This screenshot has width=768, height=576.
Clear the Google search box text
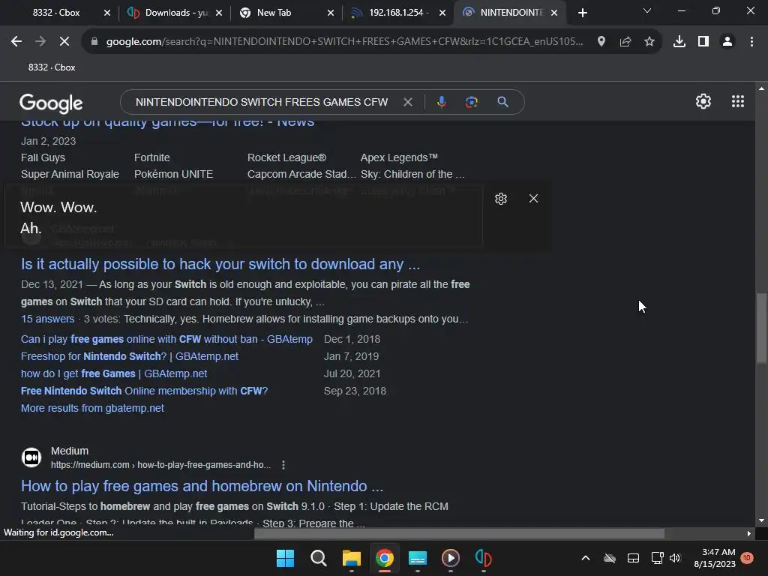(407, 102)
